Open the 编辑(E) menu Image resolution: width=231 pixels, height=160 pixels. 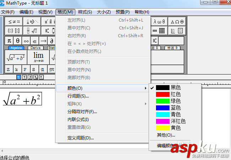pyautogui.click(x=26, y=12)
